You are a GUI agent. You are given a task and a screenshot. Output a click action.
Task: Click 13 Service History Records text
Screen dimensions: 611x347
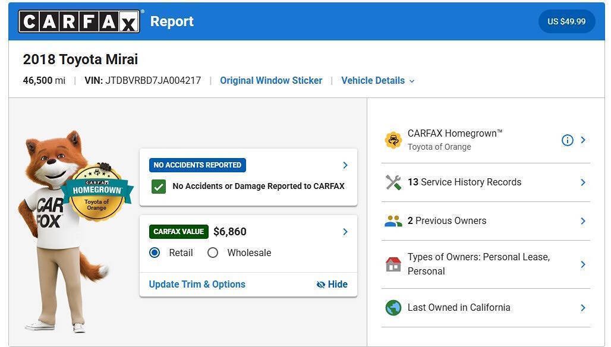(x=464, y=182)
